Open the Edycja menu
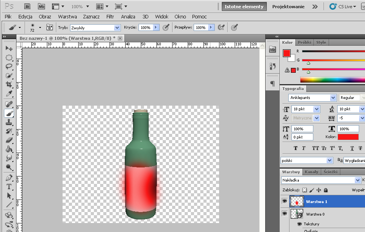 click(25, 17)
